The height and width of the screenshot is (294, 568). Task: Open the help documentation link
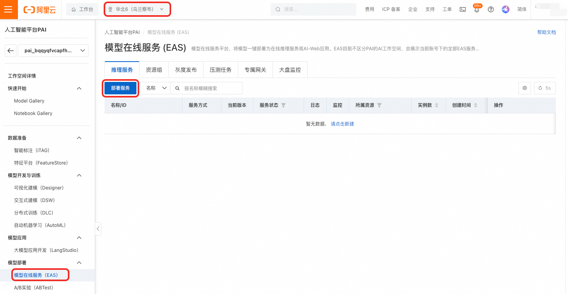click(547, 32)
